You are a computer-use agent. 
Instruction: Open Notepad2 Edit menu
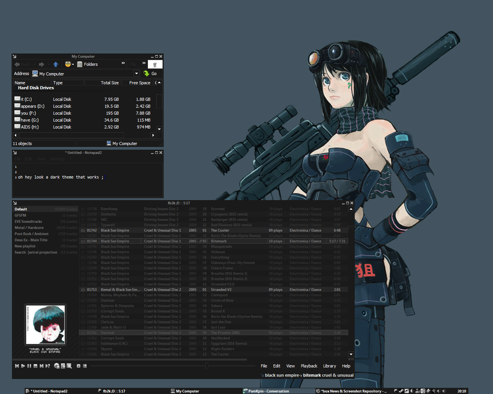click(29, 159)
